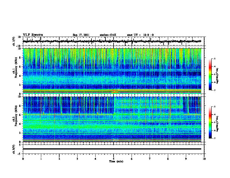The height and width of the screenshot is (178, 230).
Task: Click the time axis tick label "10"
Action: point(204,159)
